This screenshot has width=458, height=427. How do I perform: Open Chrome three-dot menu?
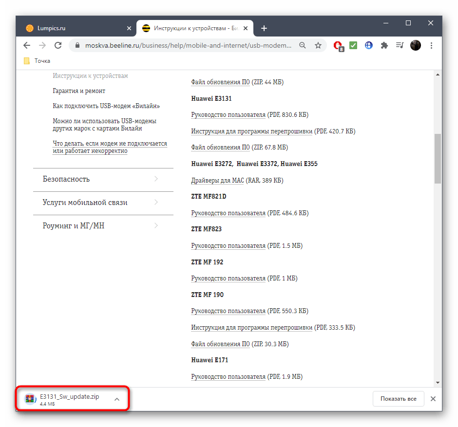coord(431,46)
